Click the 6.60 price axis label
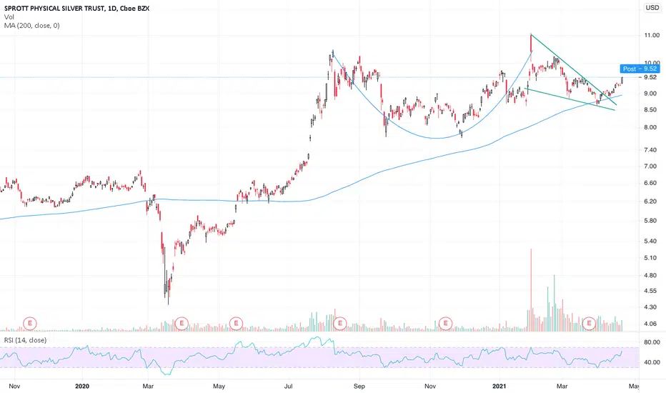Viewport: 666px width, 393px height. click(x=652, y=183)
